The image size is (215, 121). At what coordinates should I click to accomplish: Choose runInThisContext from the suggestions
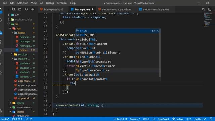pyautogui.click(x=117, y=44)
